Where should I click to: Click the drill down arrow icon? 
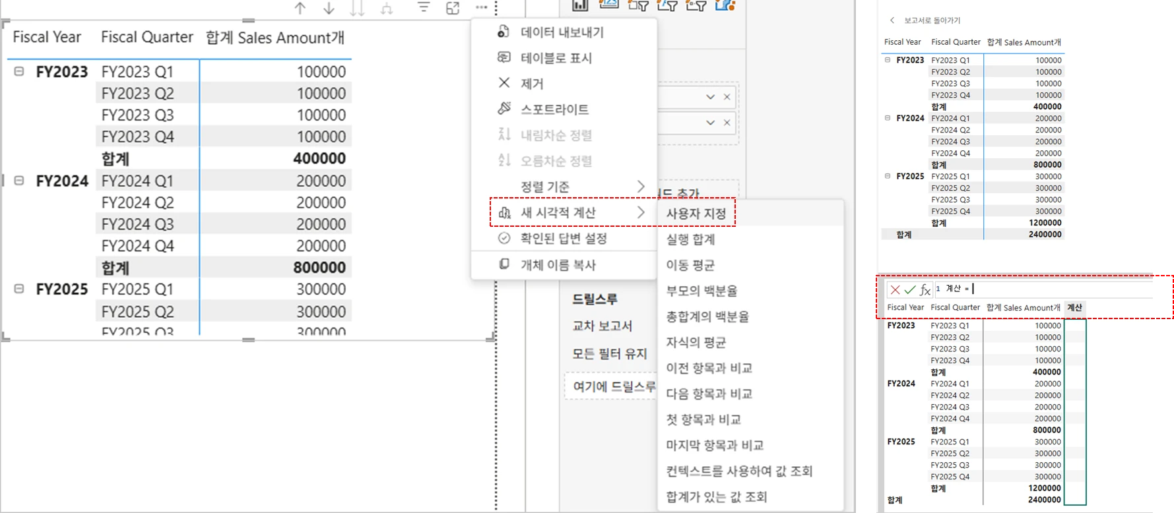click(x=329, y=8)
